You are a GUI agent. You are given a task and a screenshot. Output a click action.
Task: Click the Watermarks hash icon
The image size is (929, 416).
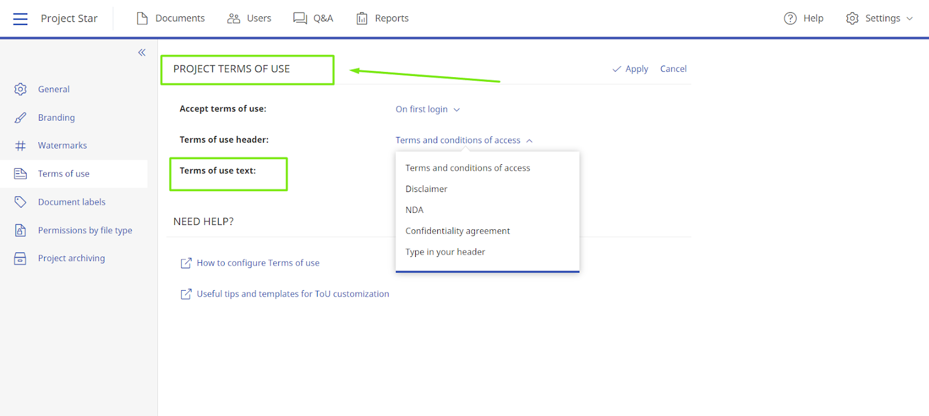(20, 146)
